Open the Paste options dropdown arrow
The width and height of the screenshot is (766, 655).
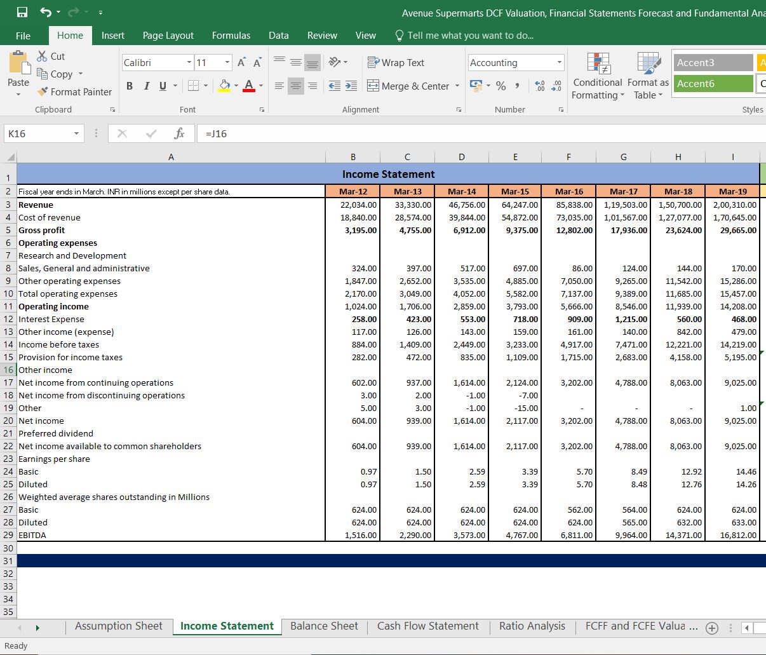coord(18,94)
